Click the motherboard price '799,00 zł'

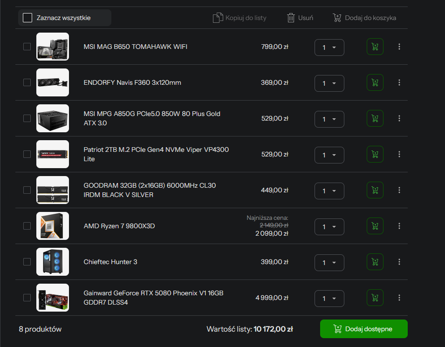[x=275, y=47]
